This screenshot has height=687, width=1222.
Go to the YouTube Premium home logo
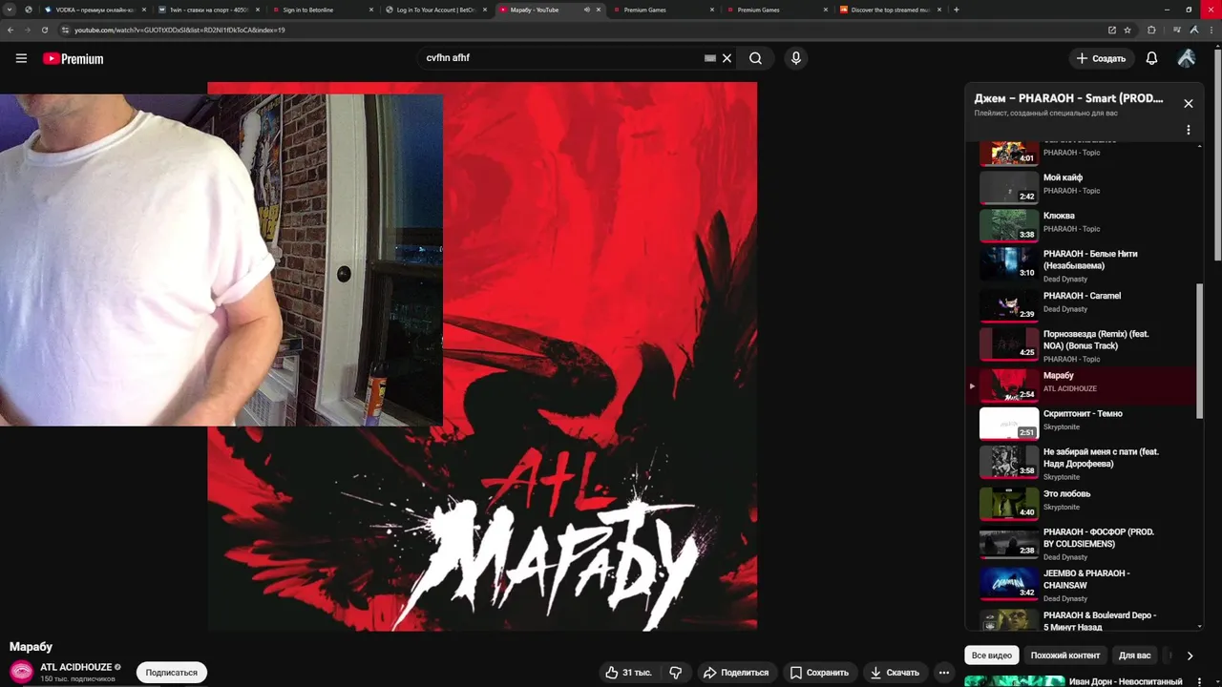click(x=73, y=58)
